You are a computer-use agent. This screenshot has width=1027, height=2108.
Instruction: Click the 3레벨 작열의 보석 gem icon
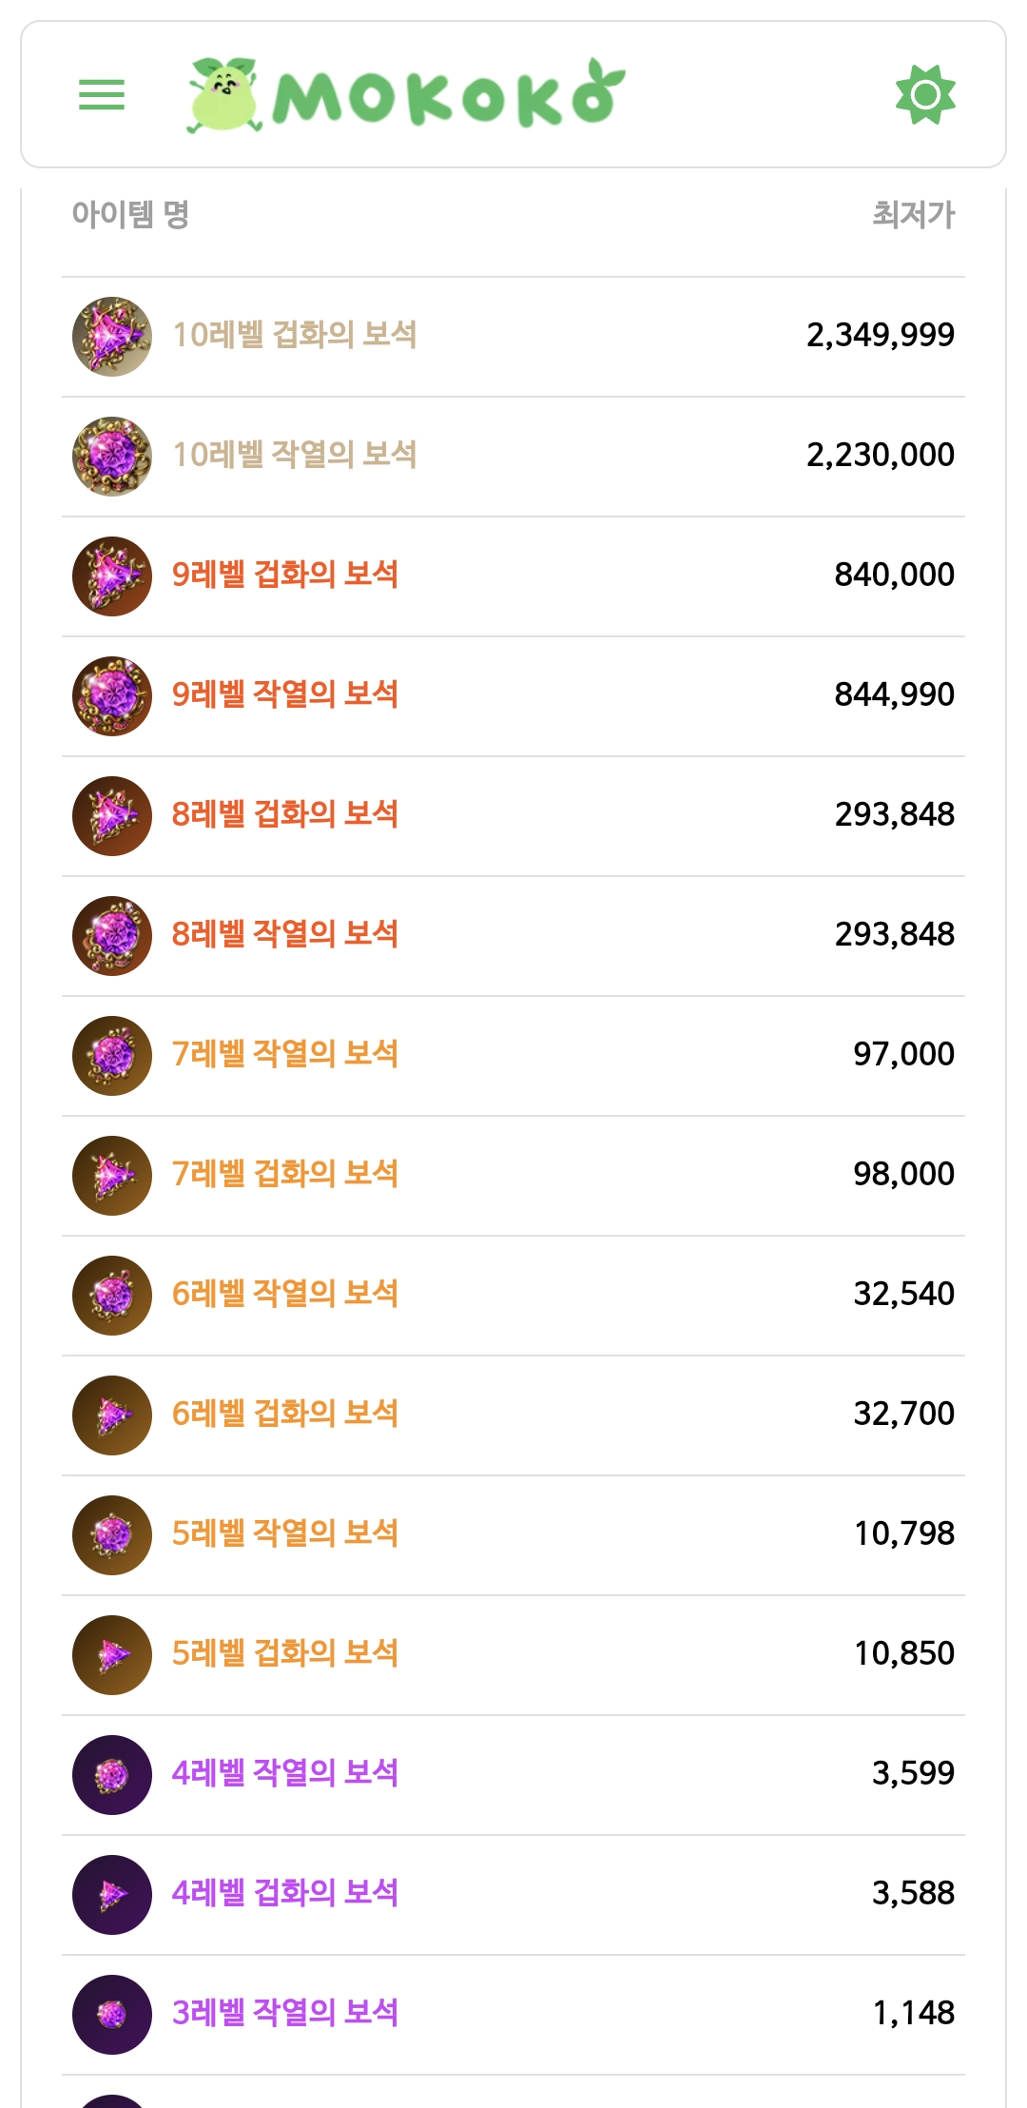tap(112, 2015)
